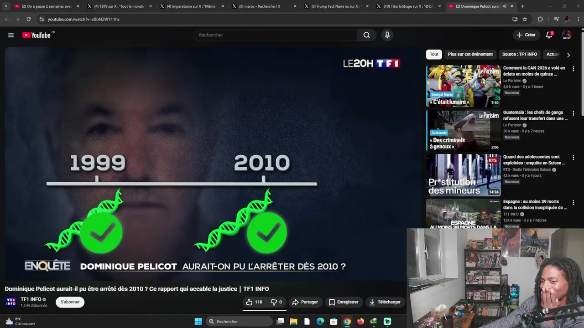This screenshot has width=584, height=328.
Task: Open the Chrome tab search dropdown
Action: 6,6
